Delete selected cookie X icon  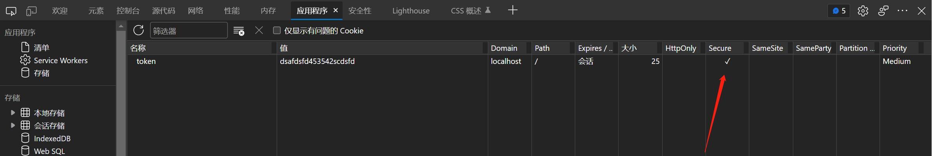coord(259,30)
